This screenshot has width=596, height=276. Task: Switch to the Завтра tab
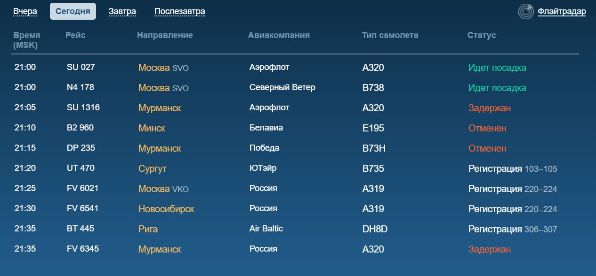click(122, 11)
